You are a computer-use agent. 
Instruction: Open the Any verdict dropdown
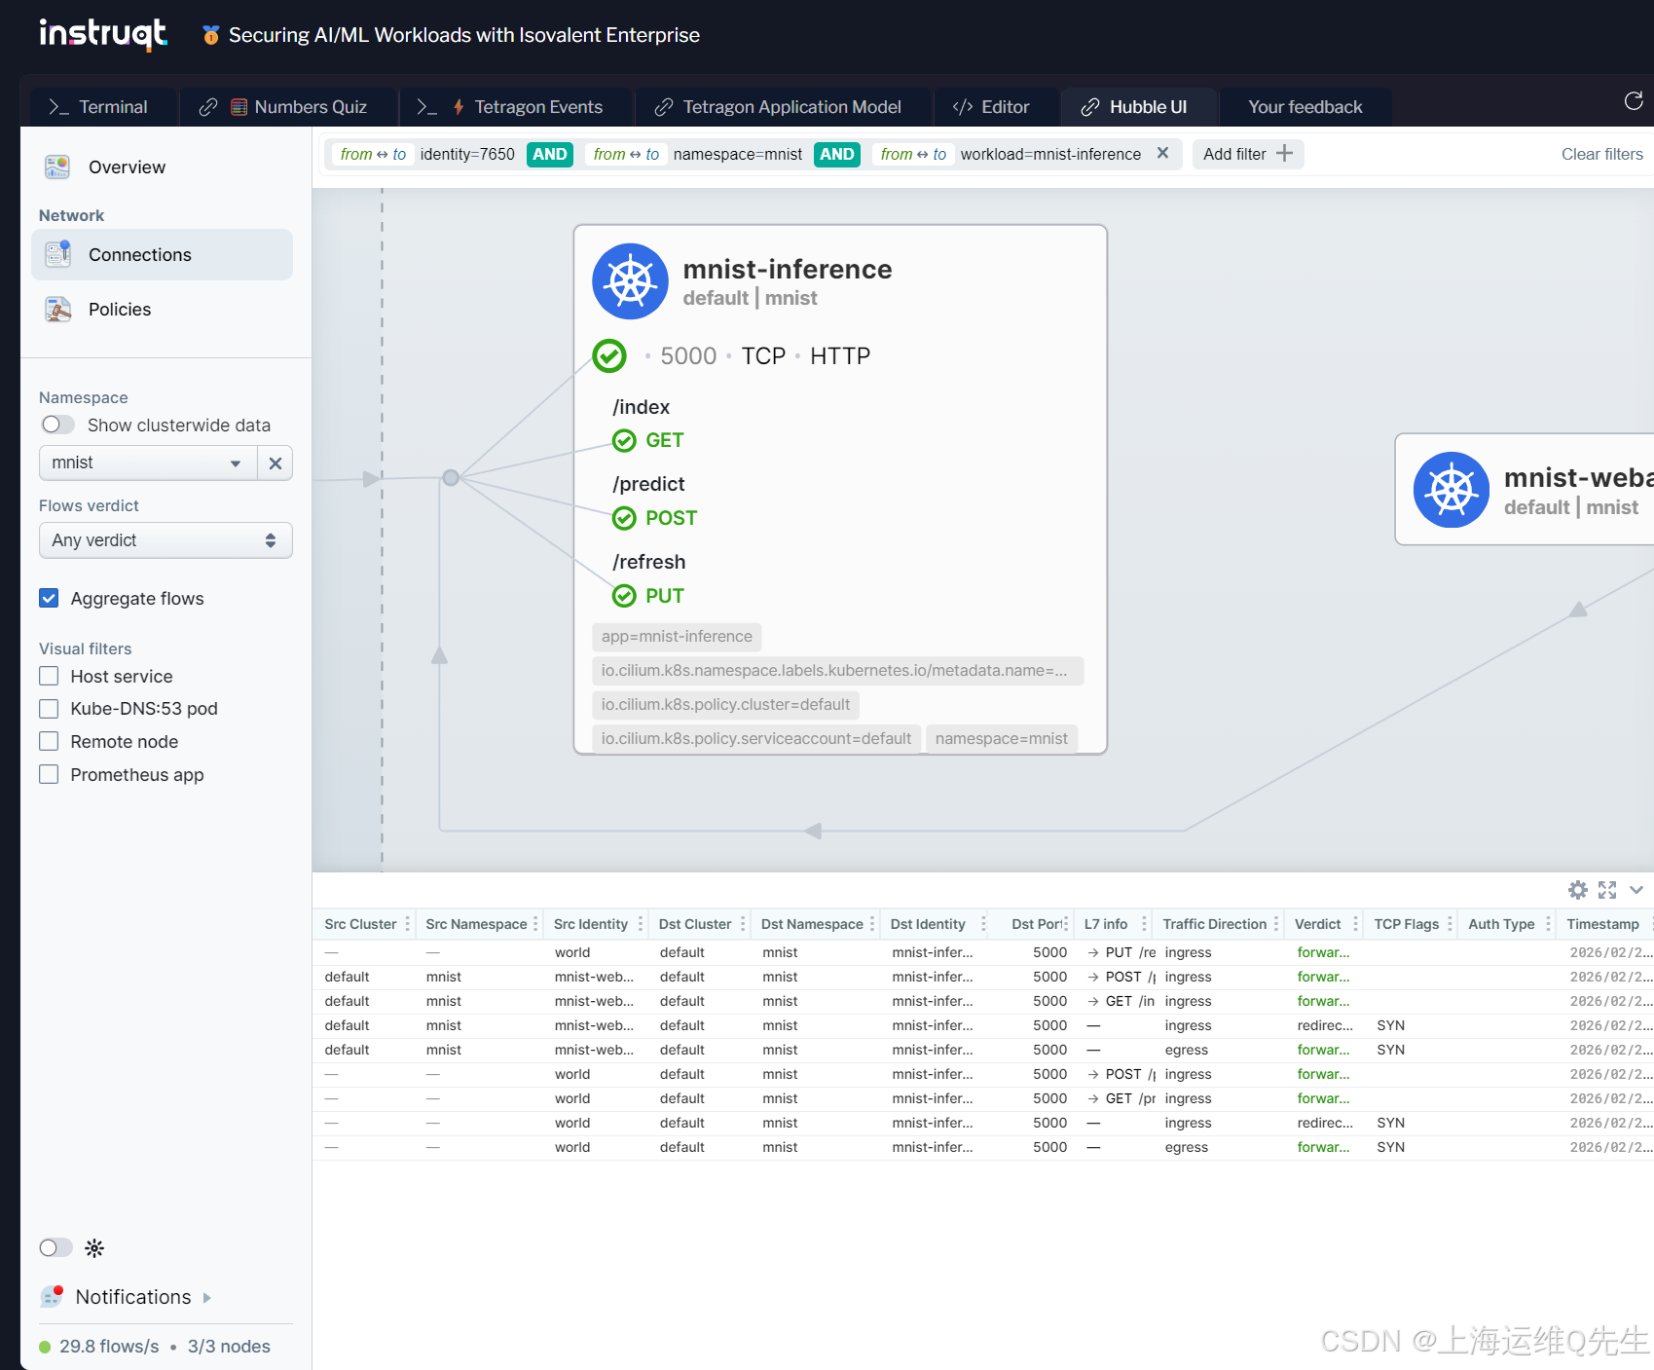(165, 540)
